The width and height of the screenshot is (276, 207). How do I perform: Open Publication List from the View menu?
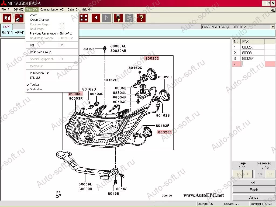pos(52,73)
